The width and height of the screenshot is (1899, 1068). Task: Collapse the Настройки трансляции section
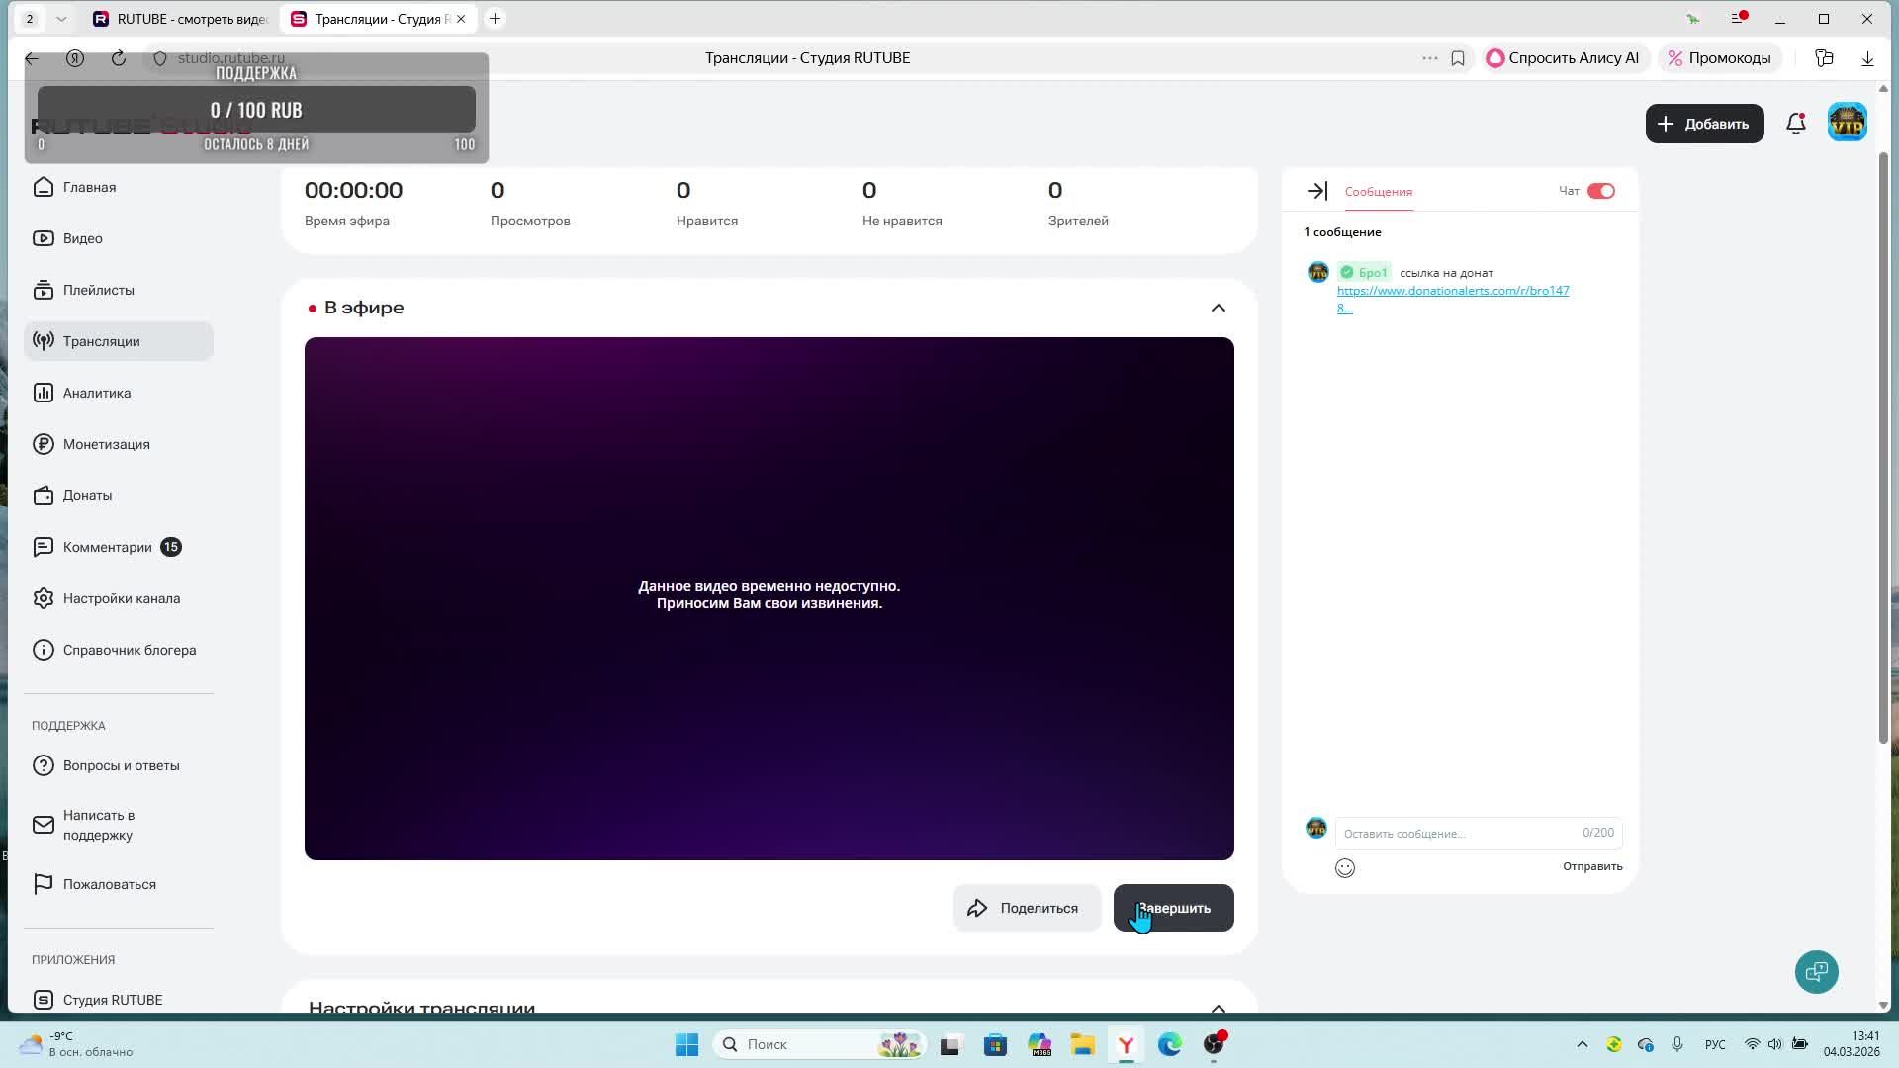coord(1218,1007)
